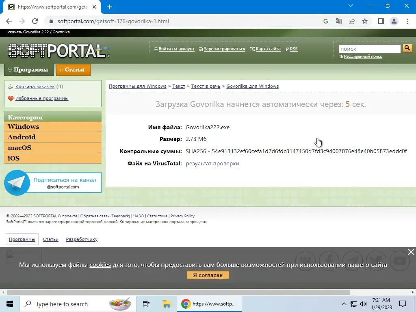Open О проекте footer link
Viewport: 416px width, 312px height.
point(67,216)
